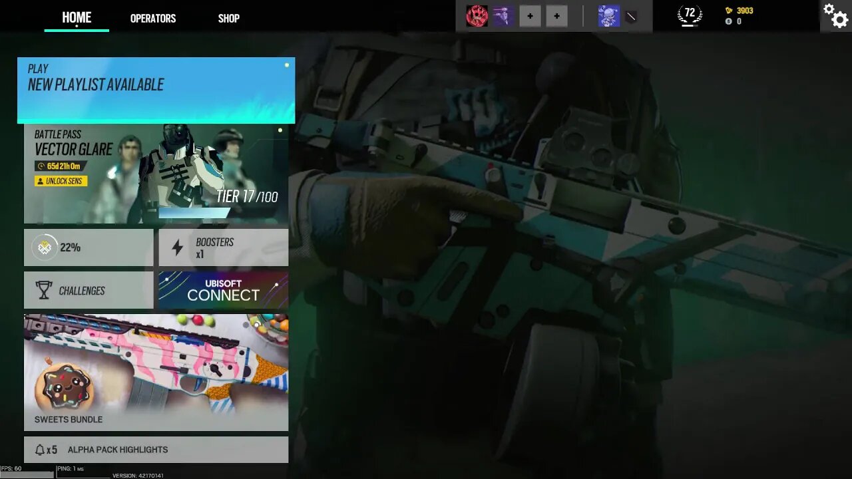852x479 pixels.
Task: Open the Ubisoft Connect tile
Action: point(223,290)
